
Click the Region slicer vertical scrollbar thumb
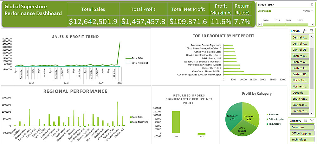312,69
